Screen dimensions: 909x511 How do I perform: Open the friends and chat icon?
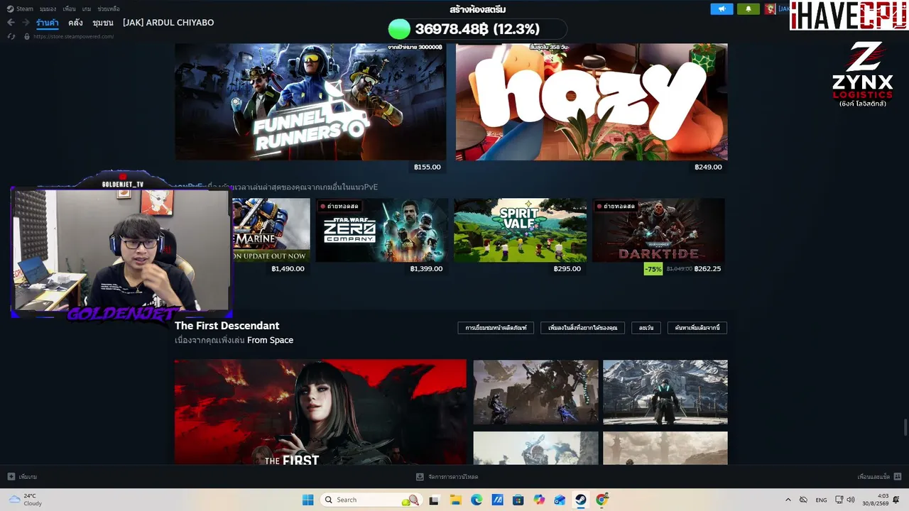click(898, 476)
